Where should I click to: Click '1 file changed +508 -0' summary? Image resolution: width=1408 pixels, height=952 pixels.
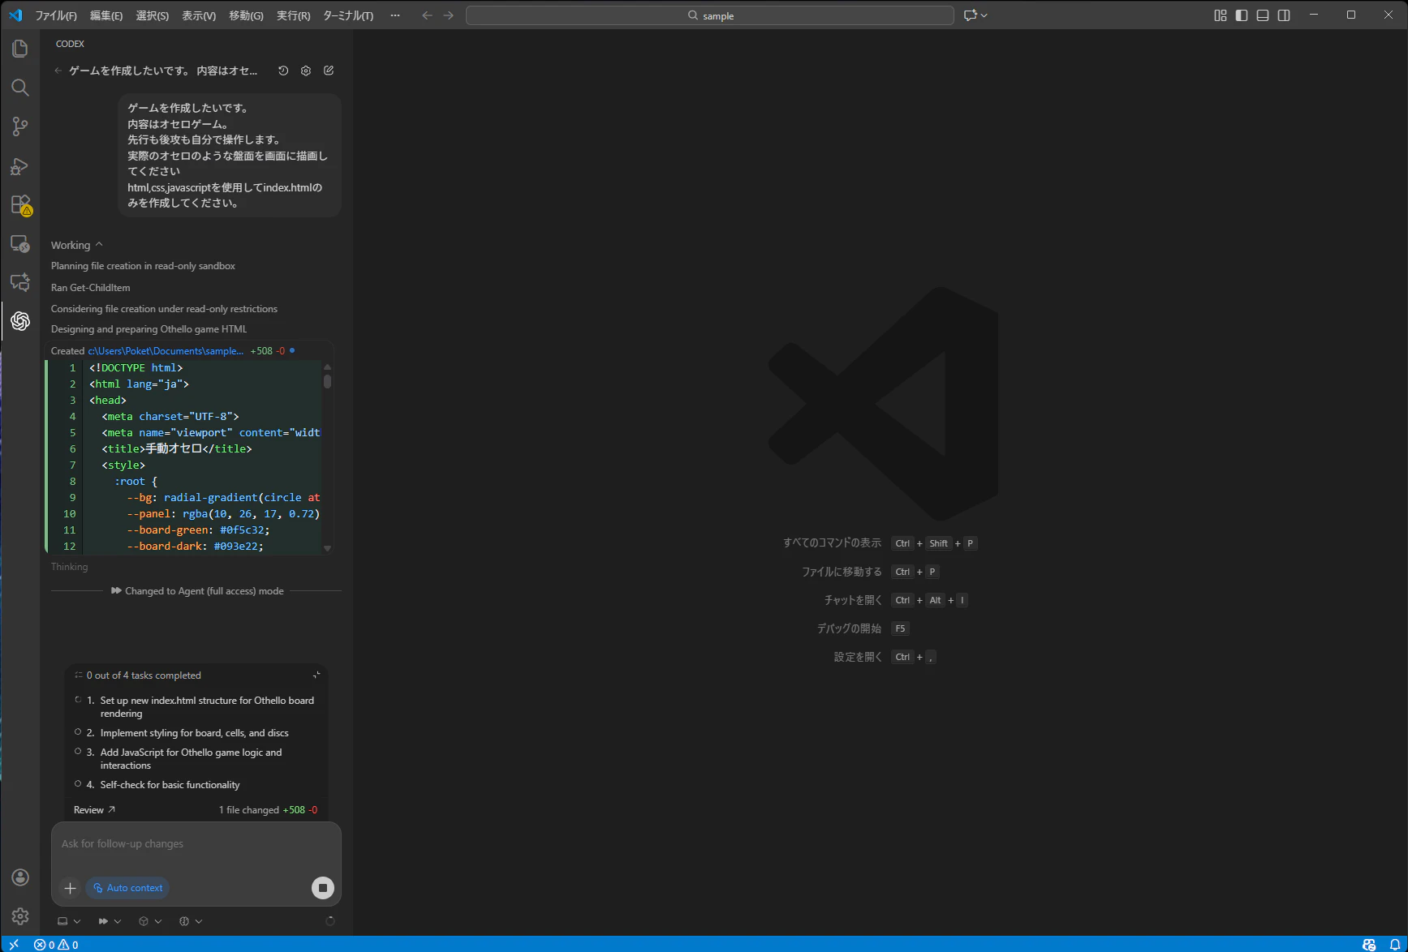coord(269,810)
